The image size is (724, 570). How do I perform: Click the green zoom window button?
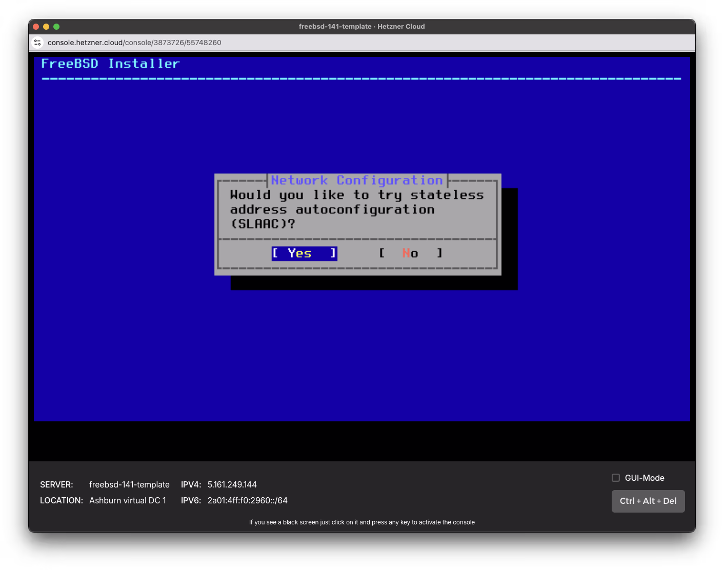[x=56, y=26]
